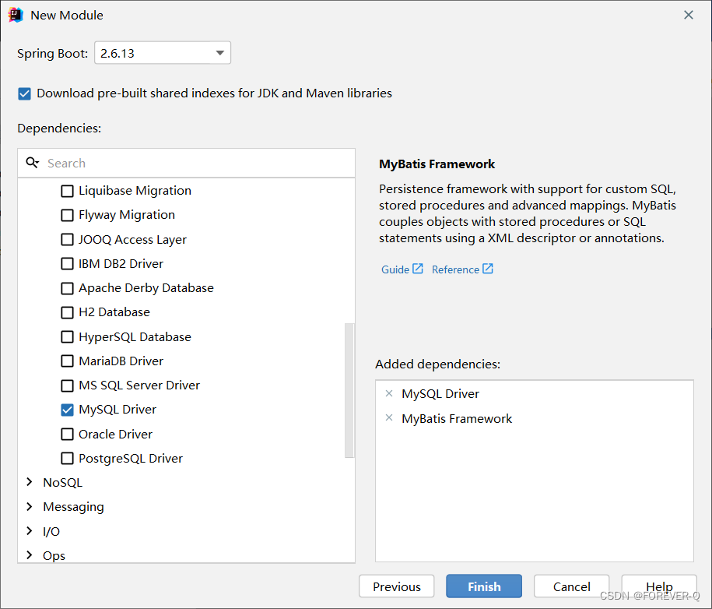This screenshot has height=609, width=712.
Task: Go back with the Previous button
Action: point(396,586)
